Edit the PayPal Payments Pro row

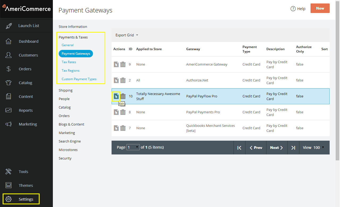pos(116,112)
